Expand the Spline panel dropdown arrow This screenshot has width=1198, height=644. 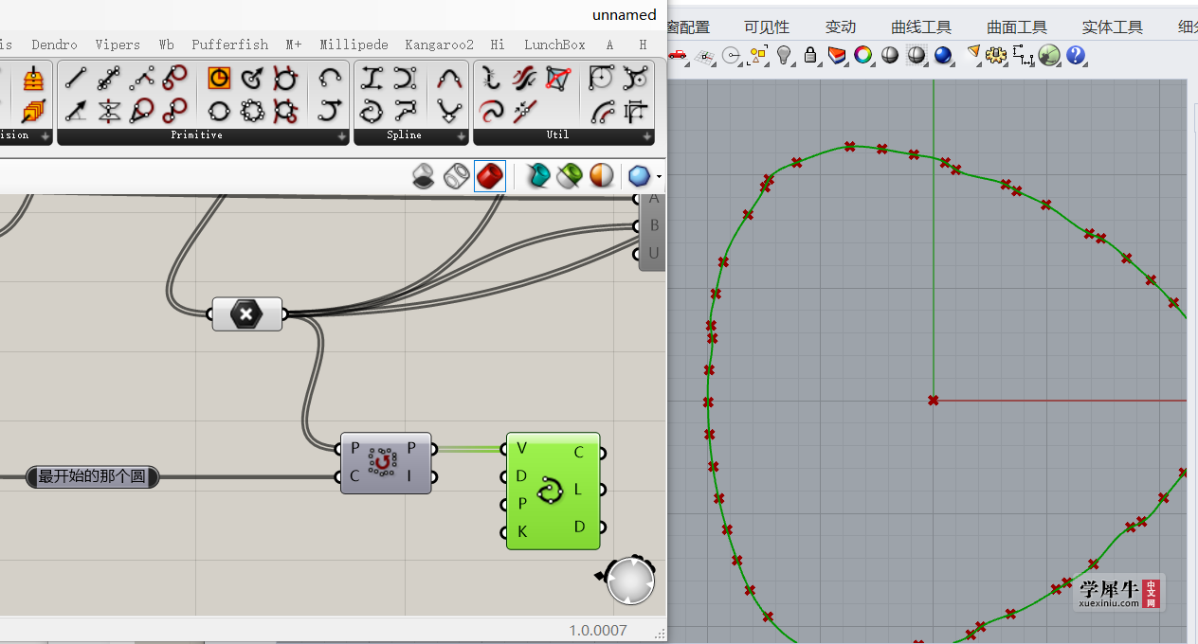click(462, 136)
